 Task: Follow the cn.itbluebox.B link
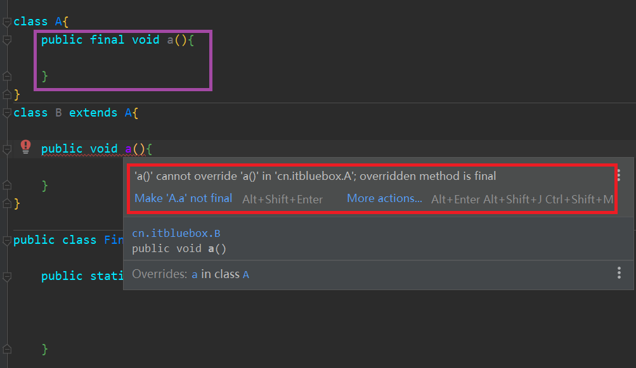pos(176,234)
